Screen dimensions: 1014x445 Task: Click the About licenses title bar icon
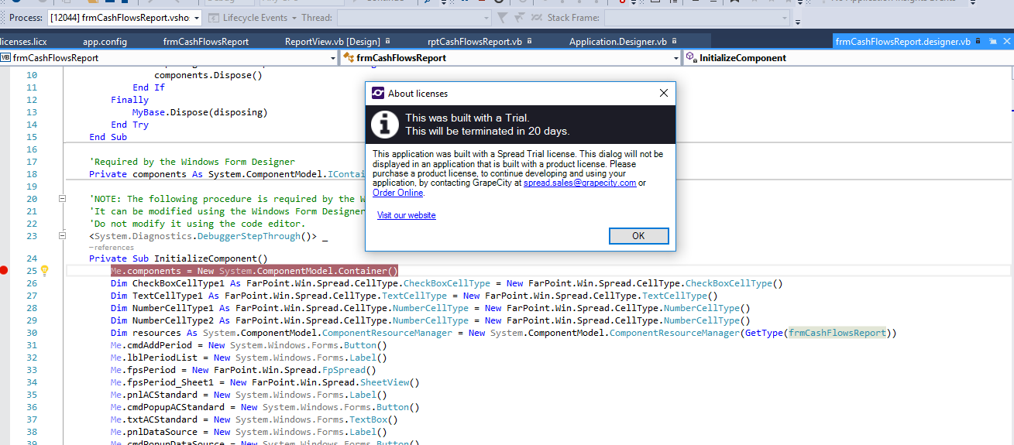(378, 93)
